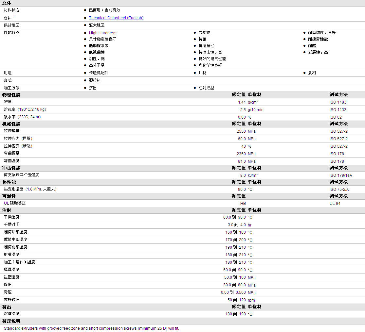Click melt flow rate value 2.5
Viewport: 365px width, 332px height.
[x=243, y=110]
